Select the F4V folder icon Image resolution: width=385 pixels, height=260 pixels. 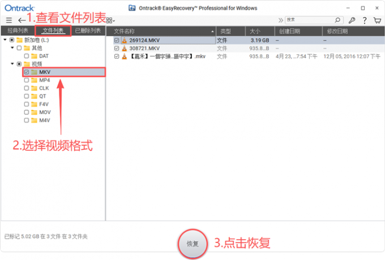pyautogui.click(x=34, y=104)
